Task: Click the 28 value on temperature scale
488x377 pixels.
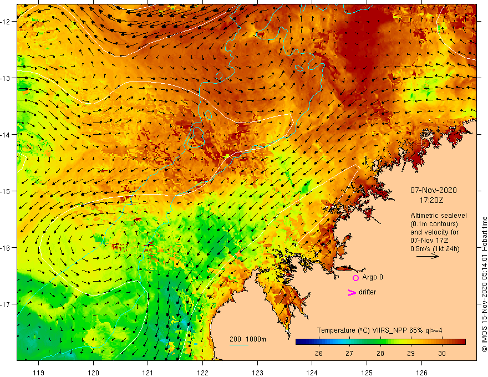Action: point(380,353)
